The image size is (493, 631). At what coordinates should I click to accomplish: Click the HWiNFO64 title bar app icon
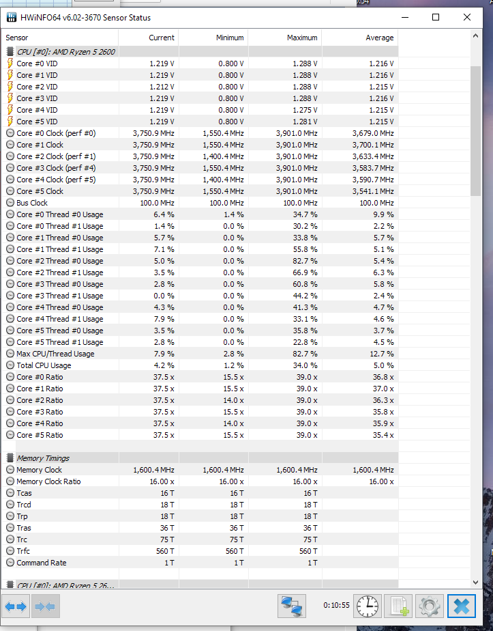click(x=11, y=17)
